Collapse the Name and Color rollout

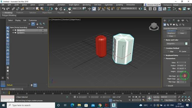(x=164, y=40)
